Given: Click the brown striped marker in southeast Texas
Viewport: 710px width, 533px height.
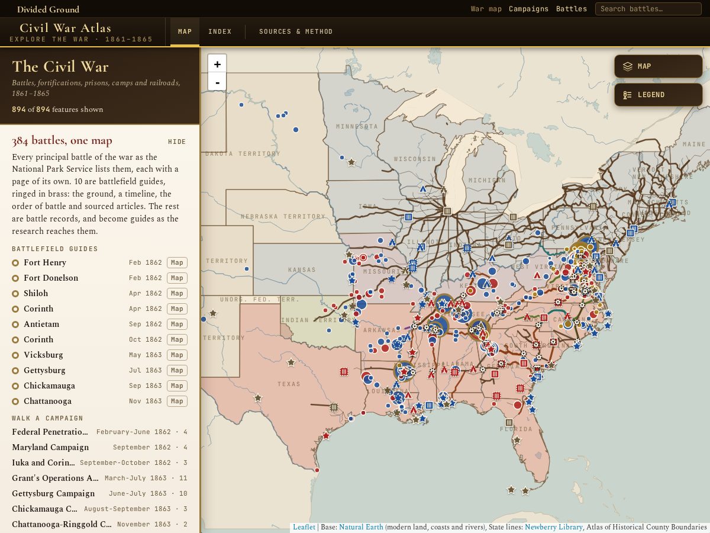Looking at the screenshot, I should [334, 407].
